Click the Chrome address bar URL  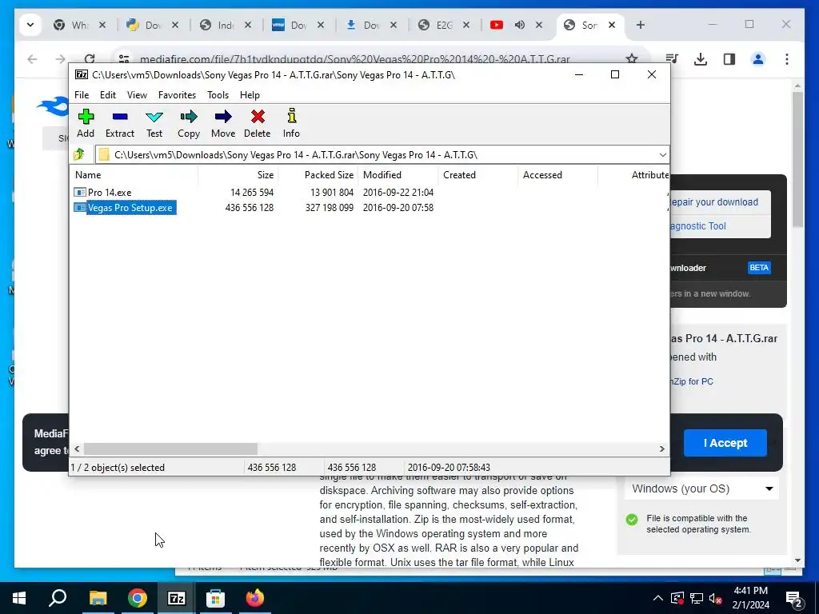[x=355, y=59]
